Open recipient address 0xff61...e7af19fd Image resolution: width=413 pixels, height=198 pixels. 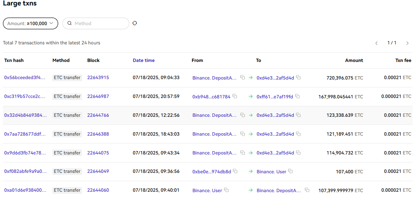[x=275, y=97]
